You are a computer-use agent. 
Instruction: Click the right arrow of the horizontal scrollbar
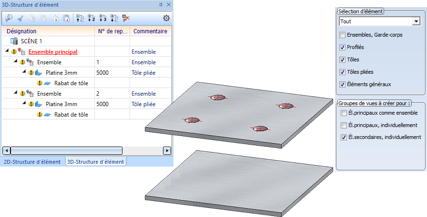[x=167, y=150]
